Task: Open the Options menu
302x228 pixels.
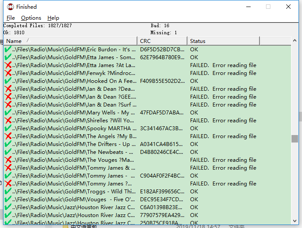Action: 31,18
